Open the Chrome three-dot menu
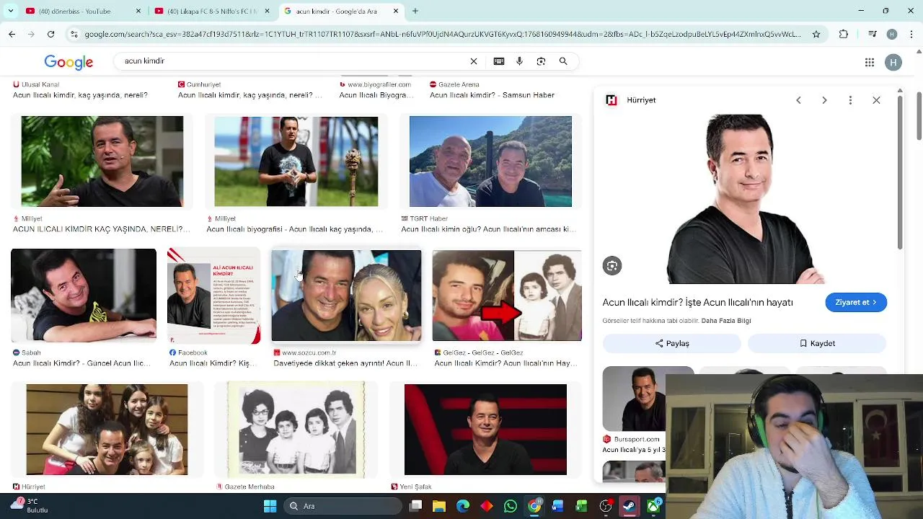This screenshot has width=923, height=519. pos(912,34)
